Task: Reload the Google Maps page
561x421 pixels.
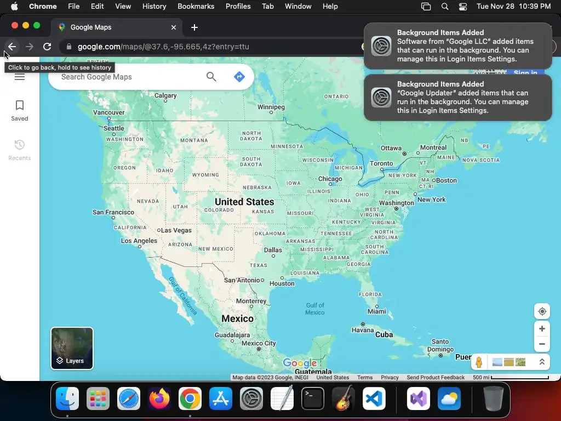Action: [x=47, y=47]
